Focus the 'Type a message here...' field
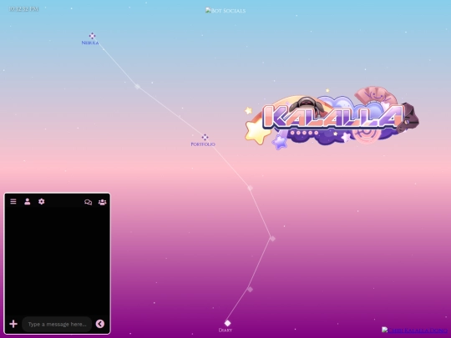 (x=57, y=324)
